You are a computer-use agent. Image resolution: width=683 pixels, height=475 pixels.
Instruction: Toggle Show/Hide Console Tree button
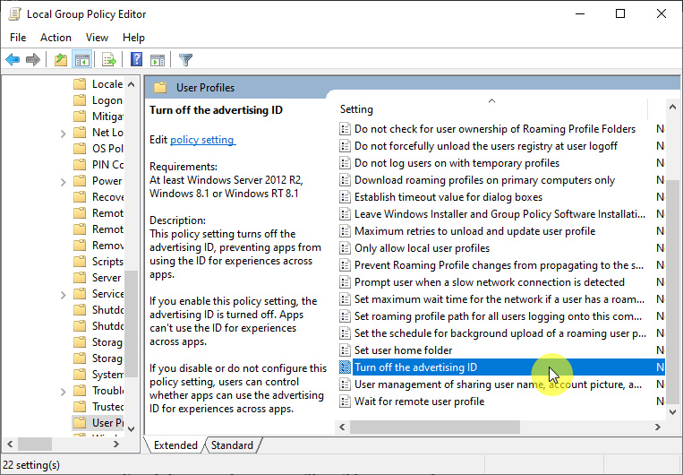[81, 60]
